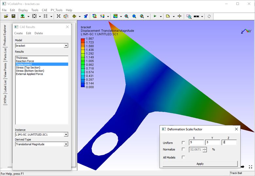Open the Tools menu
Screen dimensions: 255x176
coord(35,10)
